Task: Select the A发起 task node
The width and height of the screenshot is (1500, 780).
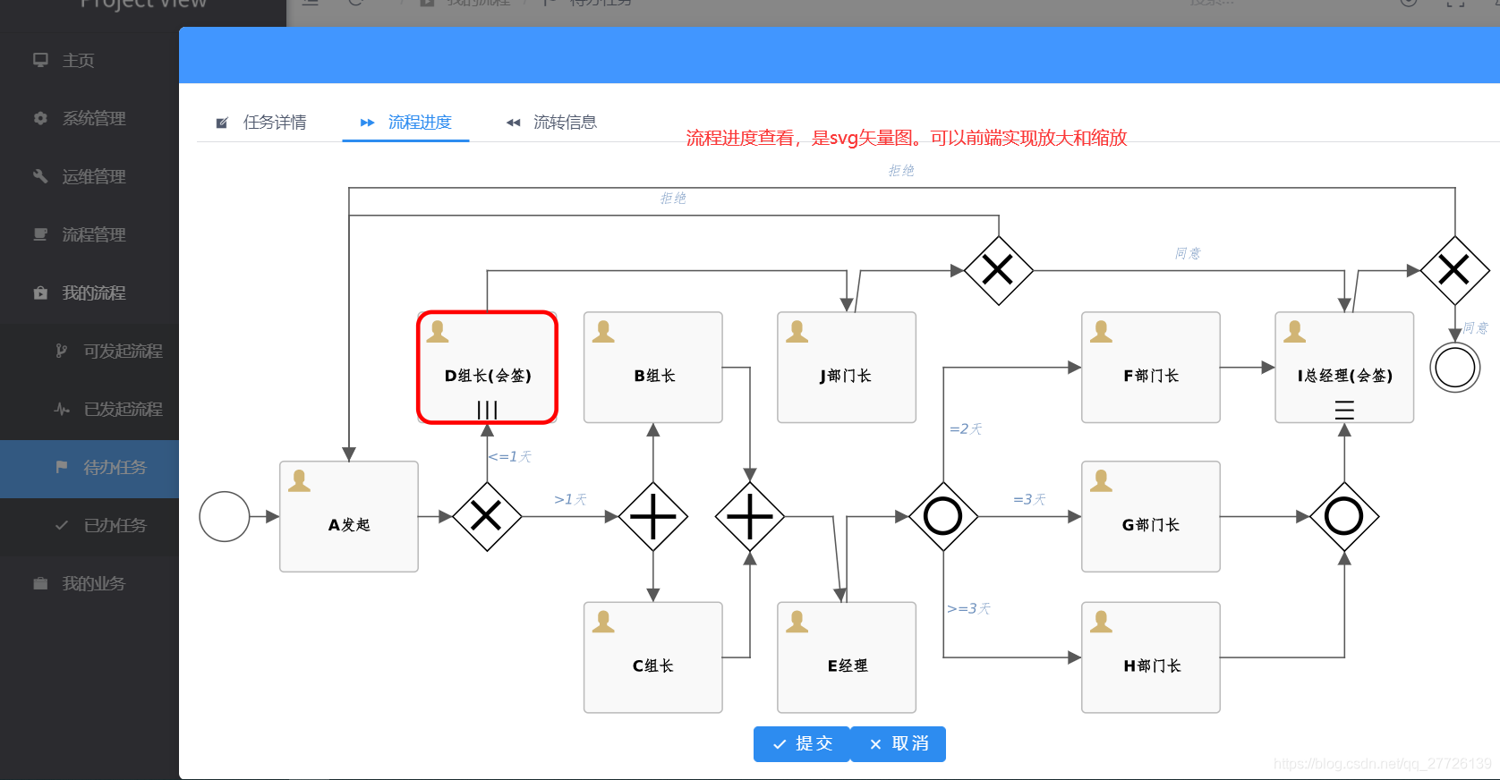Action: click(349, 516)
